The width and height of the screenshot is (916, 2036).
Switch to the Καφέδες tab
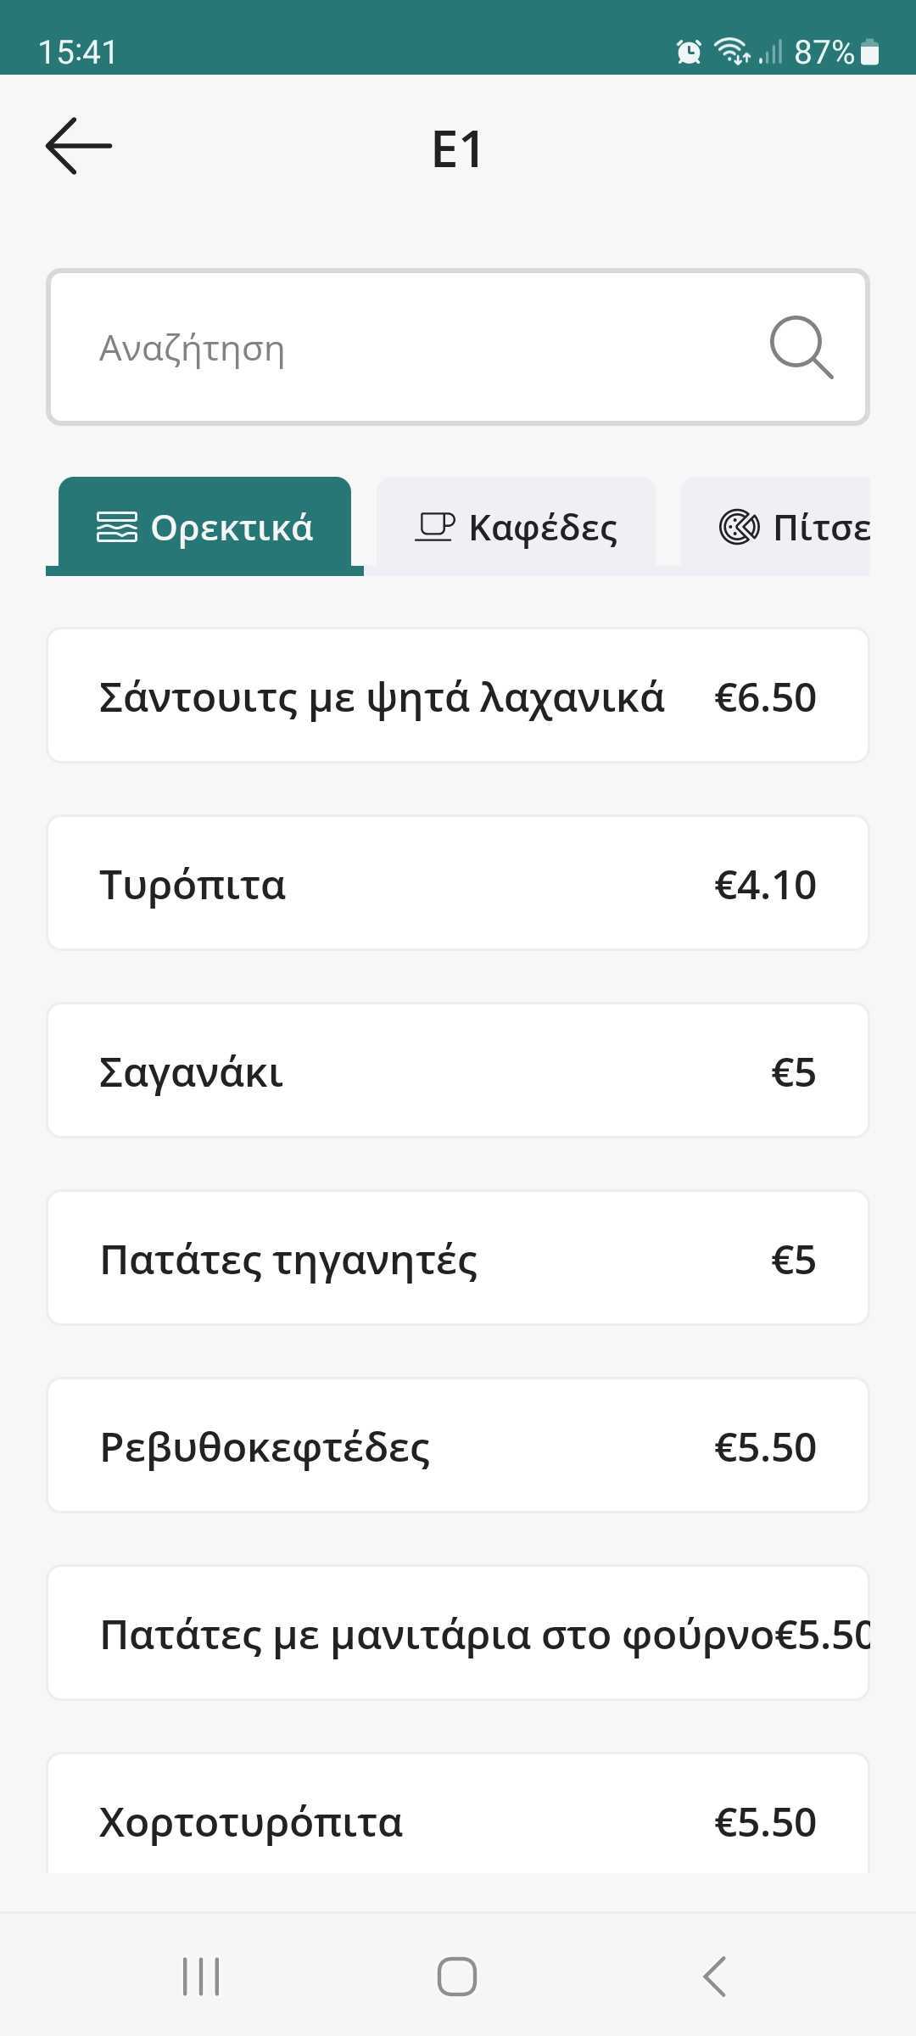tap(516, 527)
